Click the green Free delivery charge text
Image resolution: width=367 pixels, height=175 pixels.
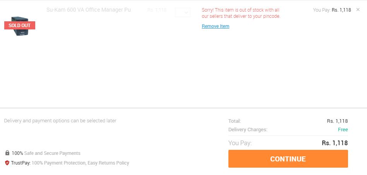343,129
